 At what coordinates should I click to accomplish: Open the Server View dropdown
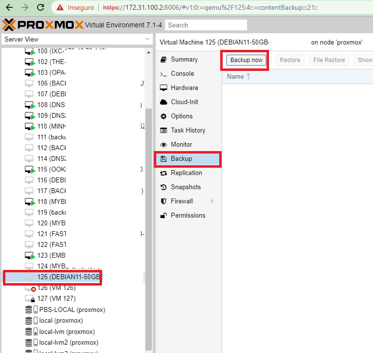(x=147, y=39)
